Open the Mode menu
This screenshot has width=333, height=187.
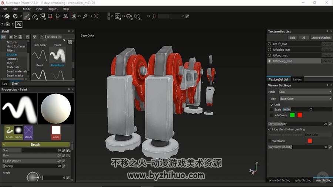click(27, 9)
